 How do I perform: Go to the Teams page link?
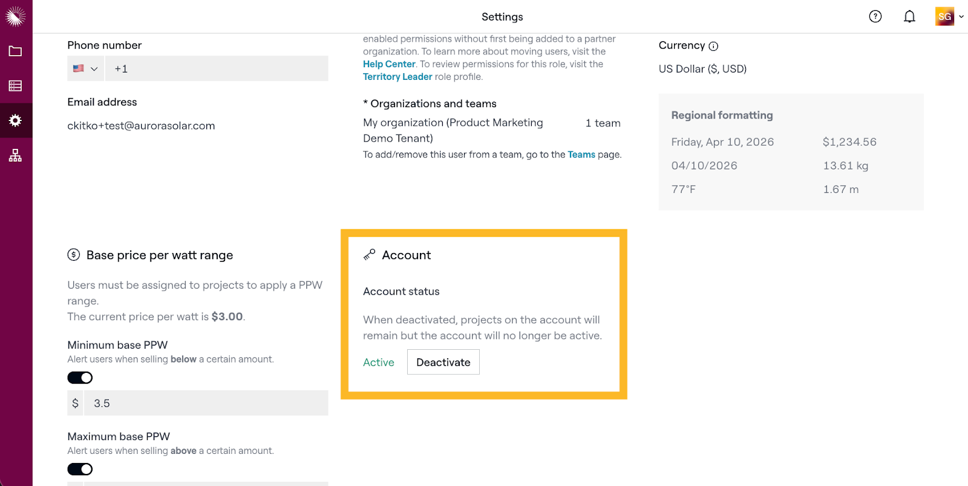tap(581, 154)
